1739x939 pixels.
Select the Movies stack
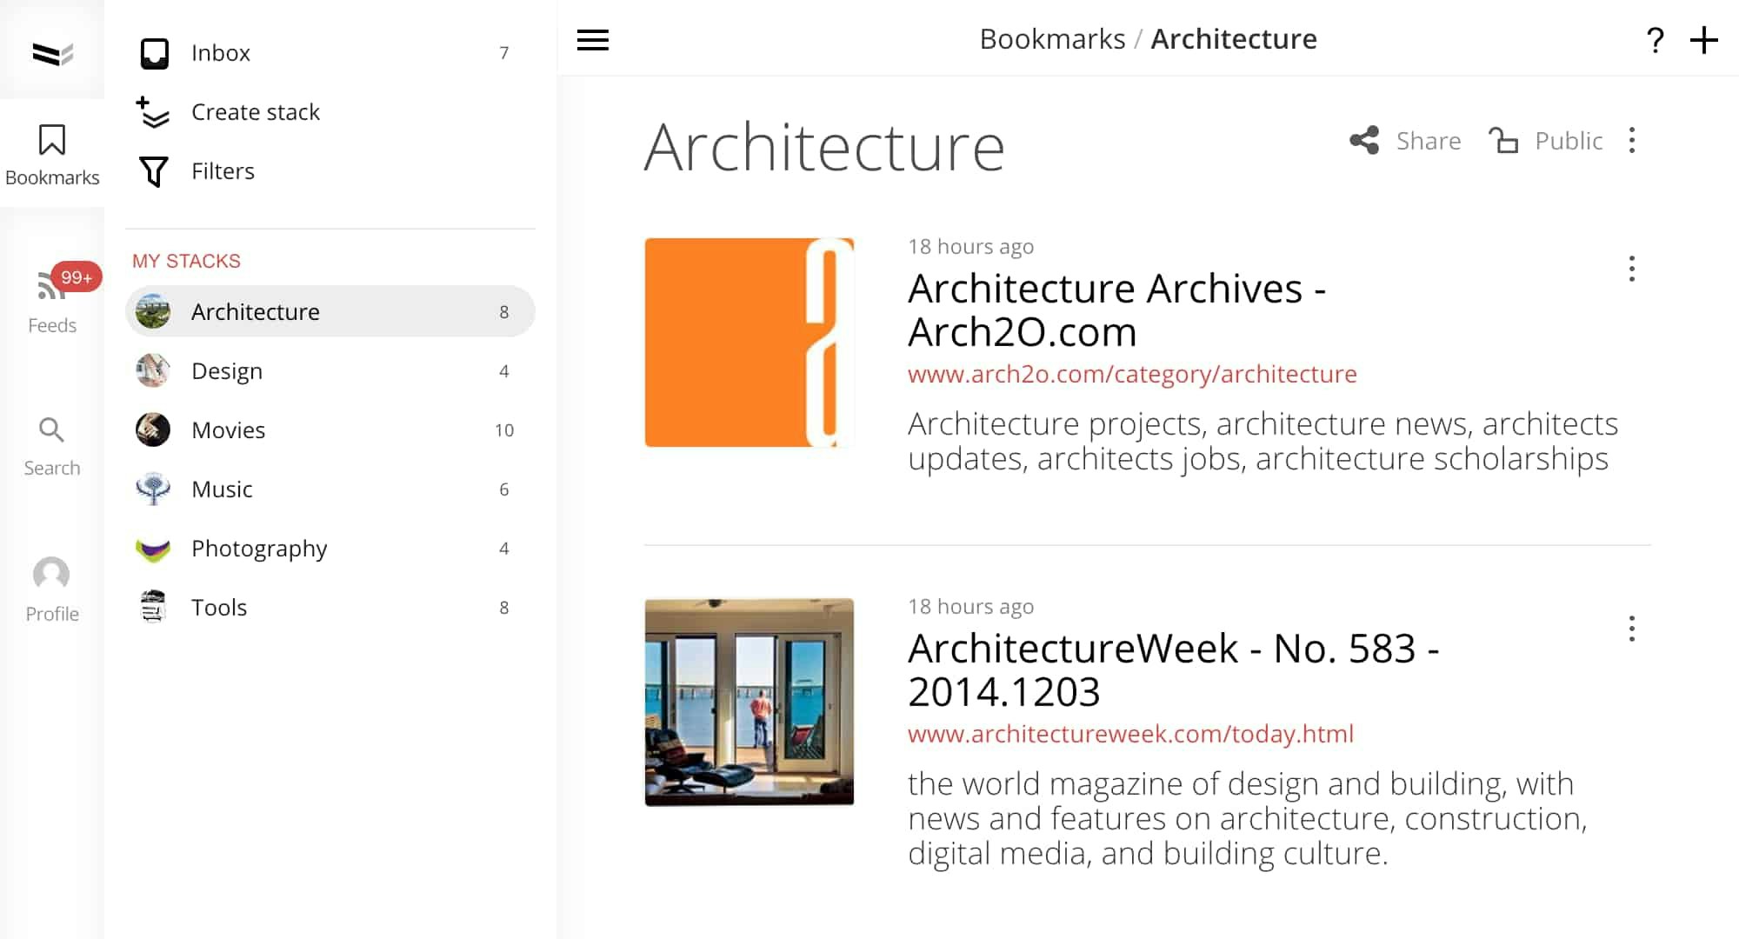click(x=228, y=430)
